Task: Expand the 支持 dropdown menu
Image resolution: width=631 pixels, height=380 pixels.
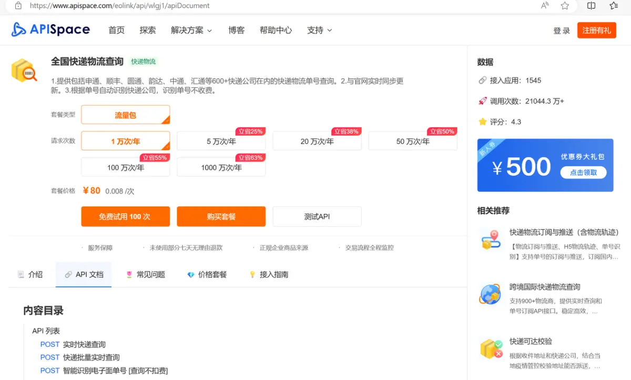Action: [x=319, y=30]
